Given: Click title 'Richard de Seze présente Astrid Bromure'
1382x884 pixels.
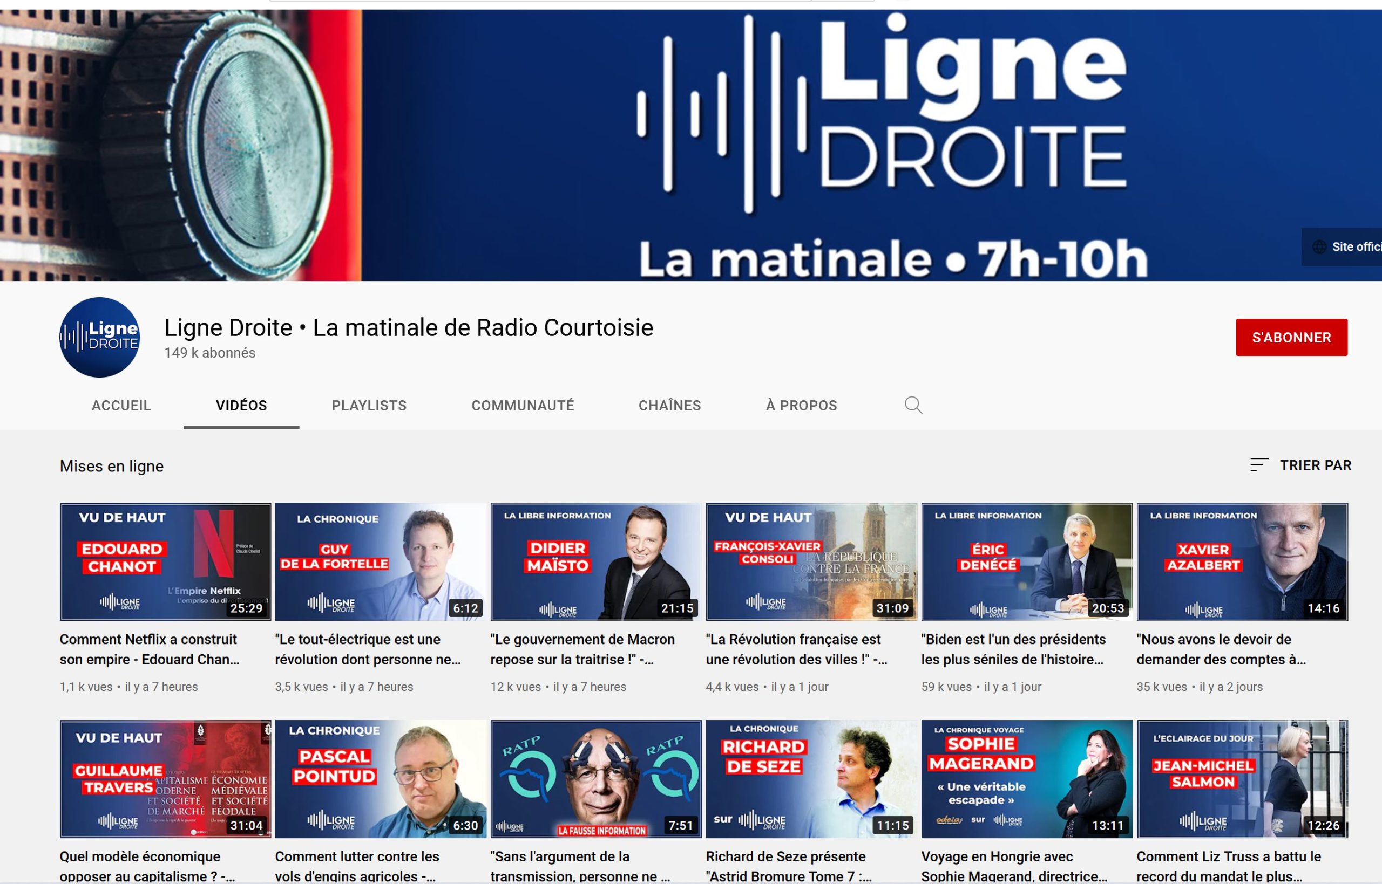Looking at the screenshot, I should coord(789,866).
